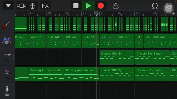Select the guitar note region at bar 58

pos(50,24)
